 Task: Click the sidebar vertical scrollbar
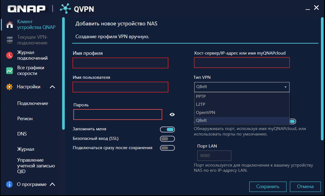point(63,74)
